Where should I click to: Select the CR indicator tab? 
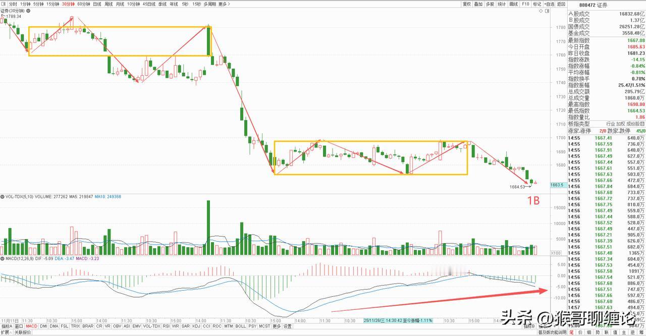click(99, 327)
